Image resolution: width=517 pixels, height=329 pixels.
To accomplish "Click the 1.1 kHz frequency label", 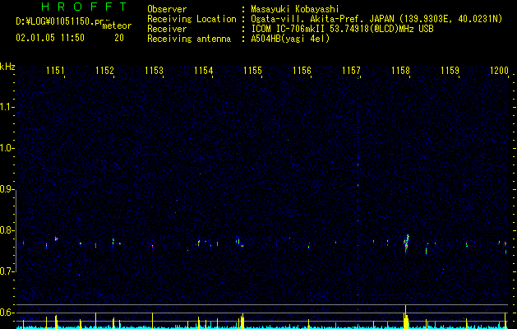I will [x=7, y=107].
